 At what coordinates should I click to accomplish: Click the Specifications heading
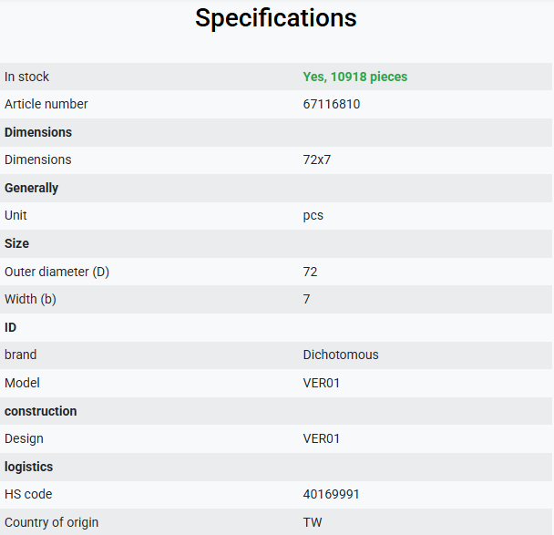click(276, 18)
